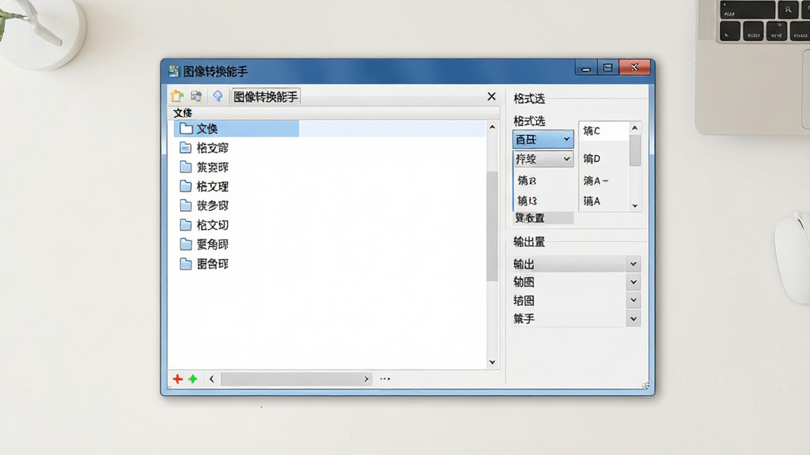The image size is (810, 455).
Task: Open the highlighted blue format combo box
Action: [x=543, y=139]
